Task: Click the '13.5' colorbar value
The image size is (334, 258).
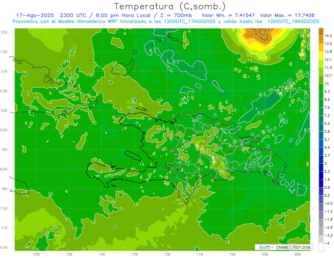Action: (x=328, y=44)
